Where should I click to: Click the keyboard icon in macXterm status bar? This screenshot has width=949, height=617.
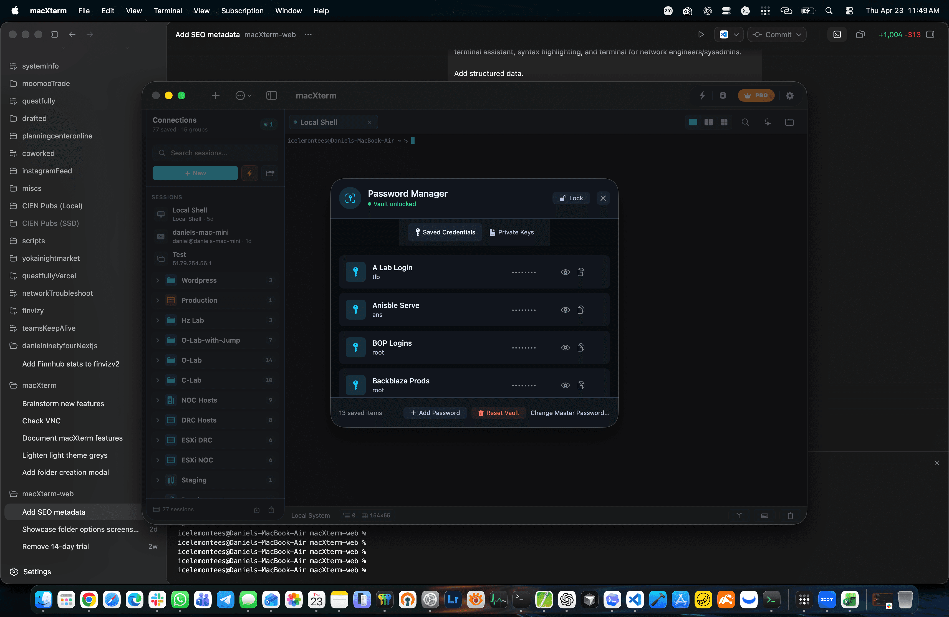pos(764,515)
